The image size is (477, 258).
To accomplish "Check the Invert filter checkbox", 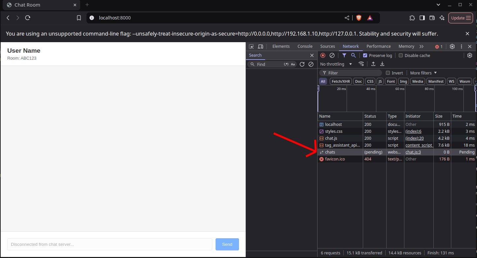I will click(x=388, y=73).
